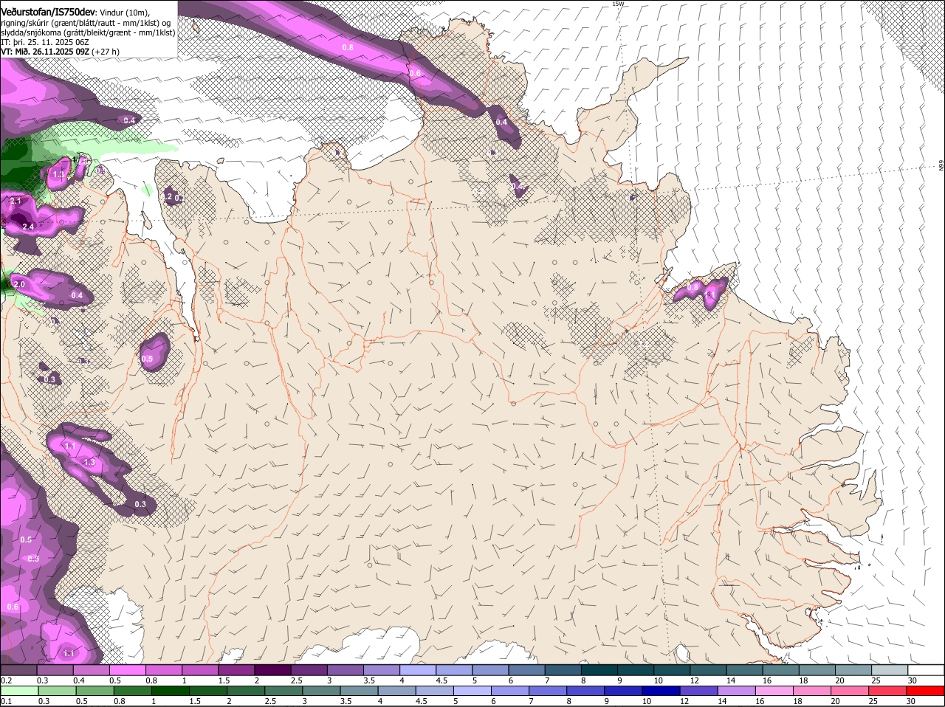This screenshot has width=945, height=707.
Task: Click the 2.4 precipitation value on the map
Action: pos(28,227)
